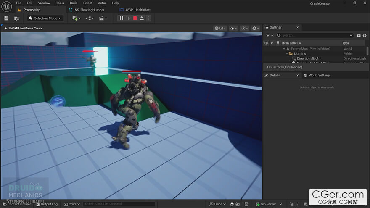Toggle the eye visibility column header
Screen dimensions: 370x208
[266, 43]
